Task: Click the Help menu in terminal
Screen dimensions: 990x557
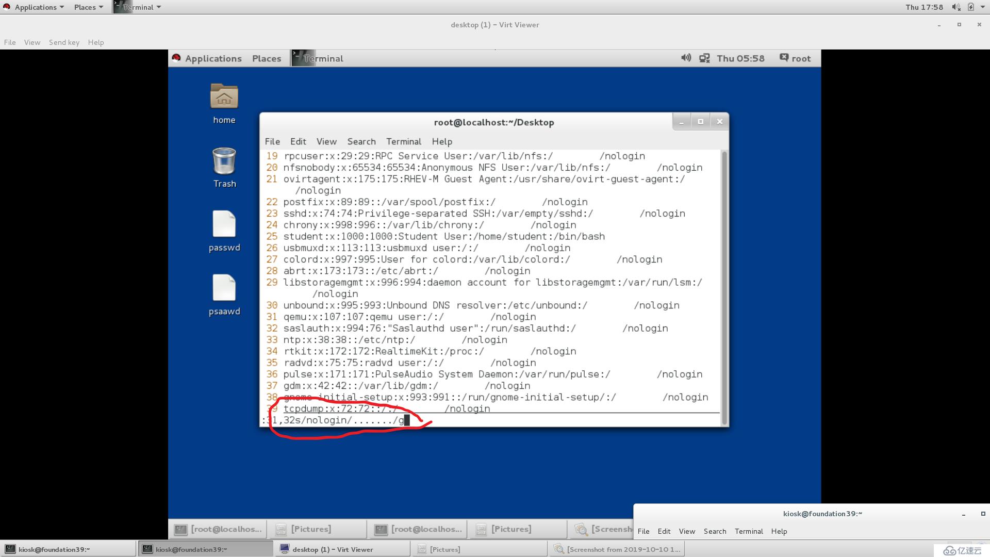Action: coord(441,141)
